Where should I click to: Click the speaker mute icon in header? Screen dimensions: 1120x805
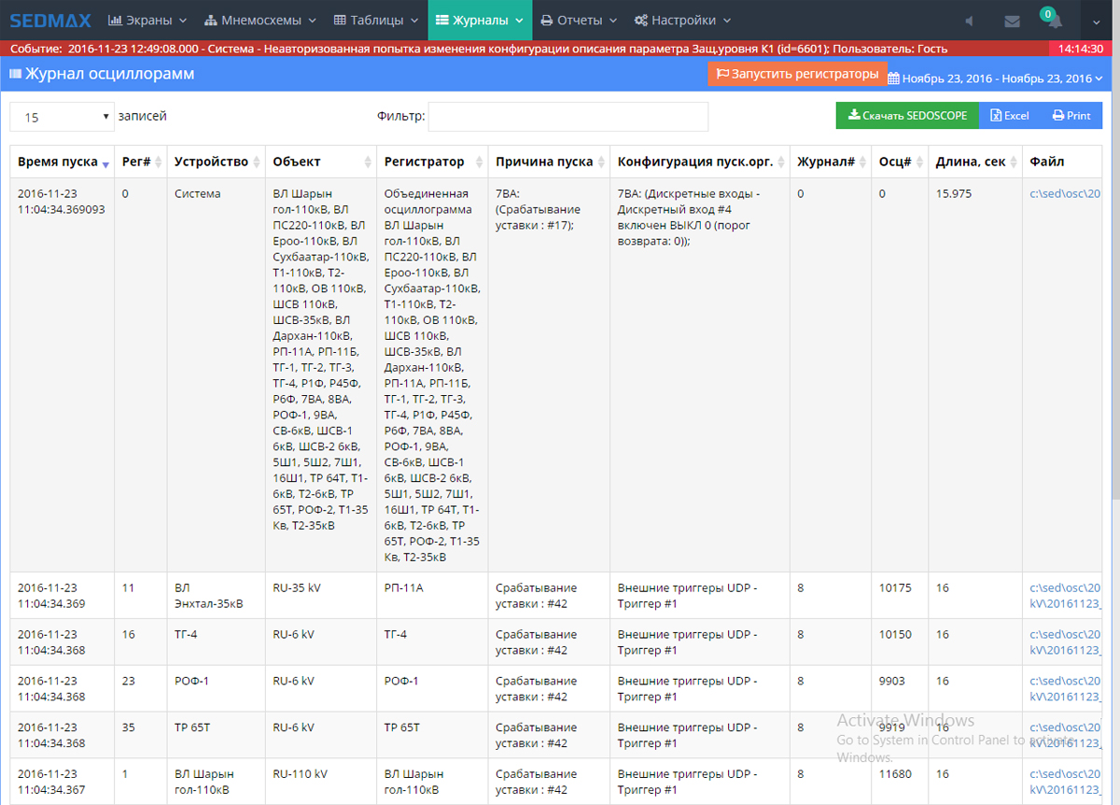coord(970,21)
